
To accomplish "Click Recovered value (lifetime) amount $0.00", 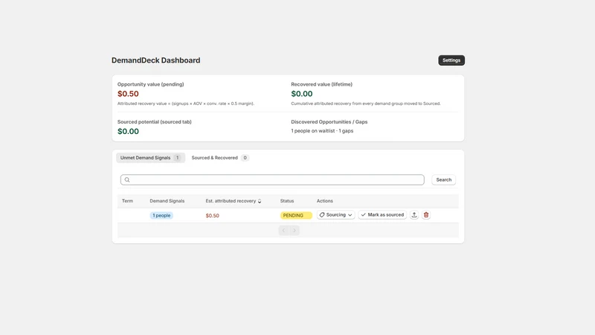I will (x=302, y=94).
